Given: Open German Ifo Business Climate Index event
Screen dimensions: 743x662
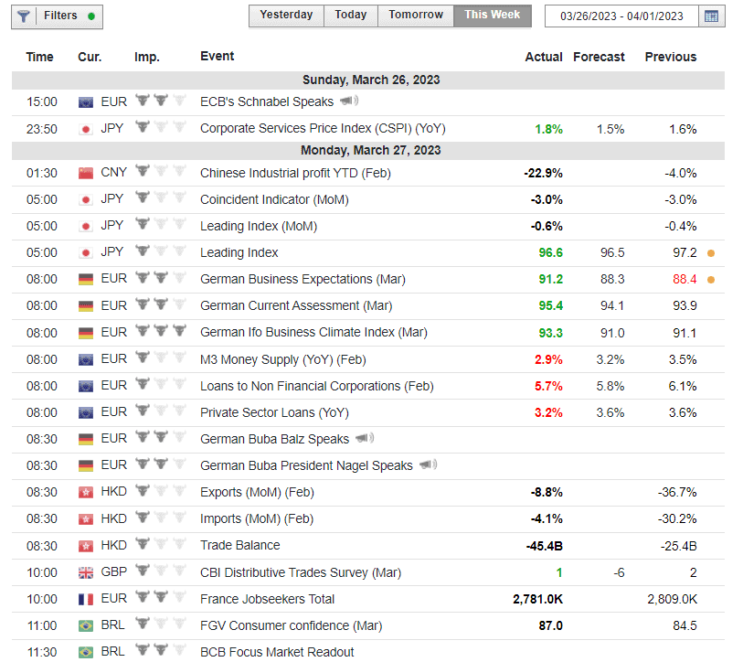Looking at the screenshot, I should tap(313, 333).
